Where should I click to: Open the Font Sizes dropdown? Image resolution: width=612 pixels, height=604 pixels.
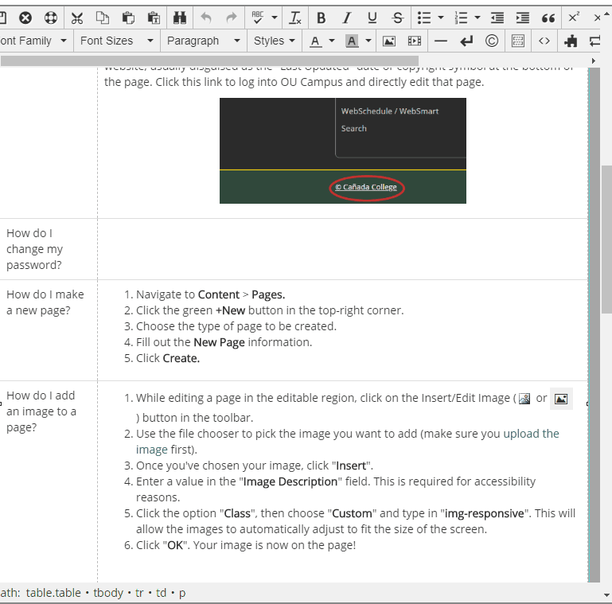[x=116, y=41]
